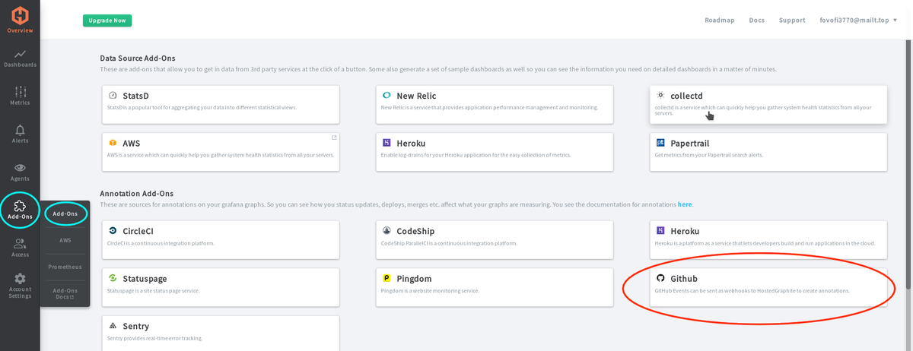
Task: Select AWS in the flyout menu
Action: [65, 240]
